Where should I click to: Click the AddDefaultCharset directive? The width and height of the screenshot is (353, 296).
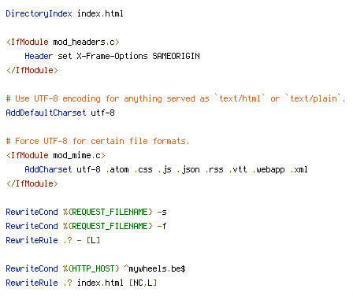[x=46, y=113]
